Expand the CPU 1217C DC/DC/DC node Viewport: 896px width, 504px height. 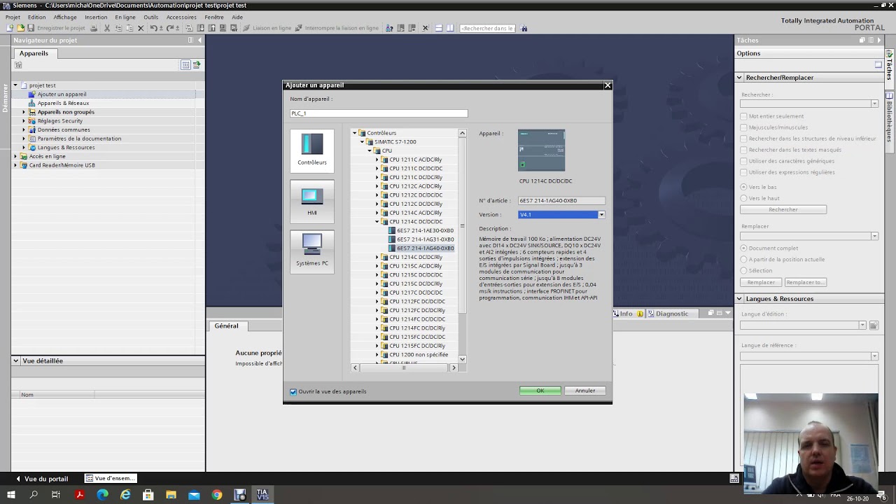tap(377, 293)
